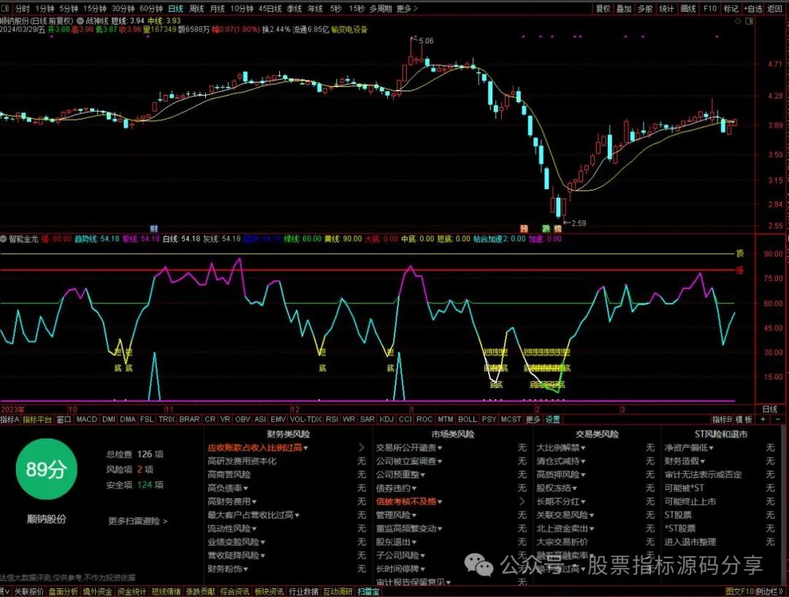Click the layout icon before 分时
Viewport: 789px width, 597px height.
6,9
